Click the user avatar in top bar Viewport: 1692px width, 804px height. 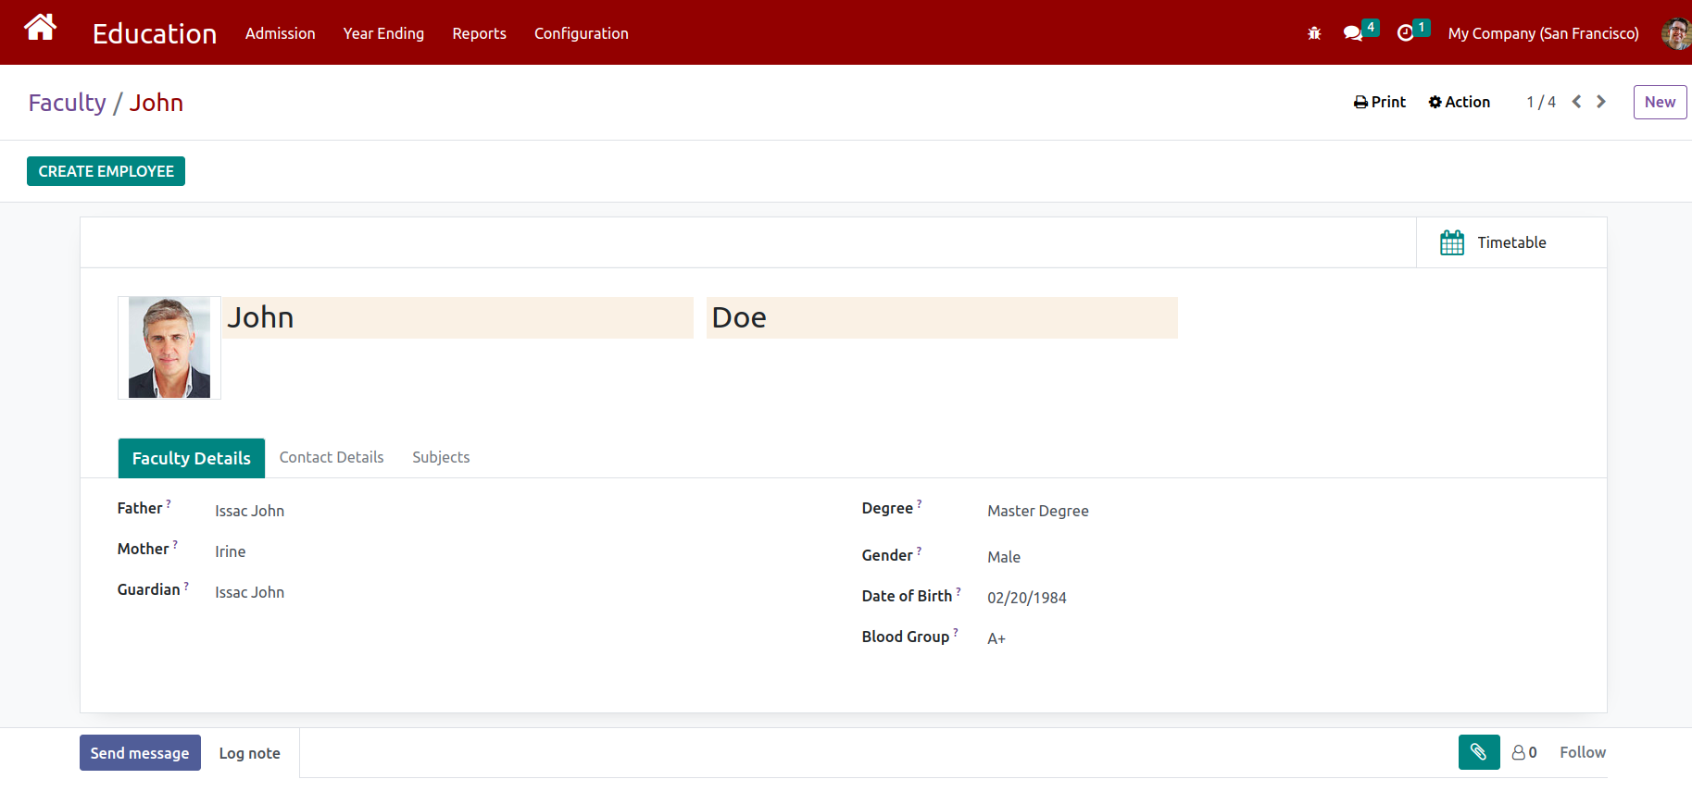(1675, 33)
